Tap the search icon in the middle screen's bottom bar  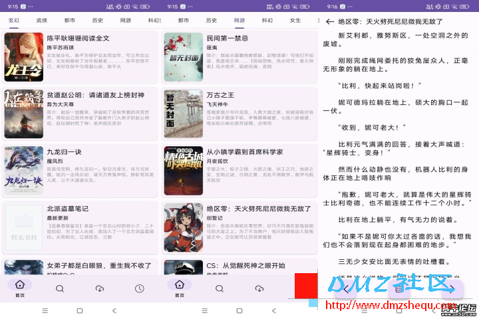pos(219,288)
